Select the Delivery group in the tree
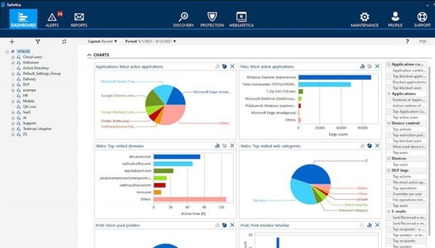The height and width of the screenshot is (248, 435). pos(29,79)
